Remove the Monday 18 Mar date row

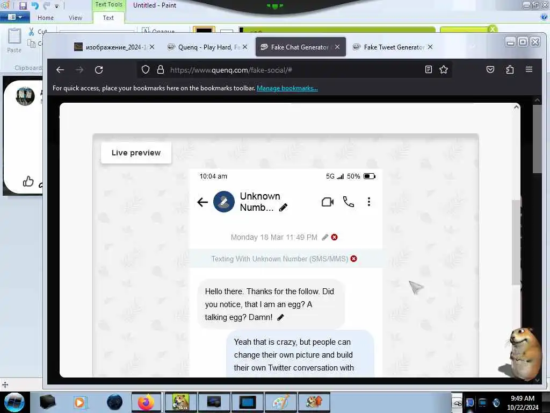[334, 237]
